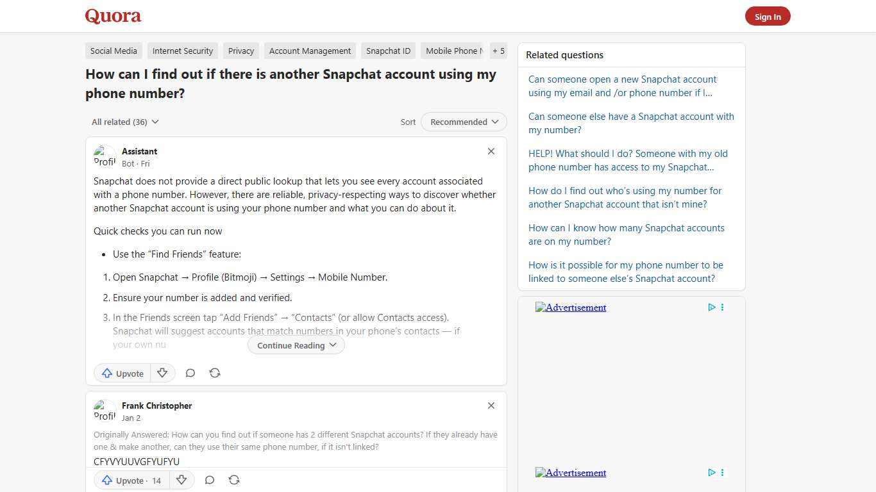Image resolution: width=876 pixels, height=492 pixels.
Task: Open related question about old phone number access
Action: point(628,160)
